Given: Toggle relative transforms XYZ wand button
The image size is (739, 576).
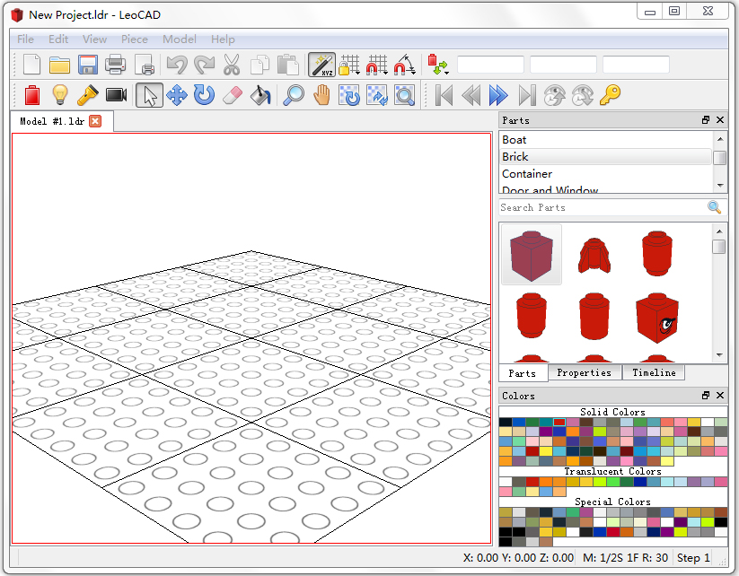Looking at the screenshot, I should pyautogui.click(x=321, y=65).
